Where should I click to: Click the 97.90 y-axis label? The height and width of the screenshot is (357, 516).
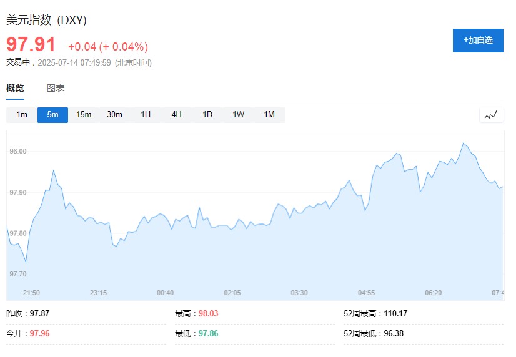(x=17, y=192)
